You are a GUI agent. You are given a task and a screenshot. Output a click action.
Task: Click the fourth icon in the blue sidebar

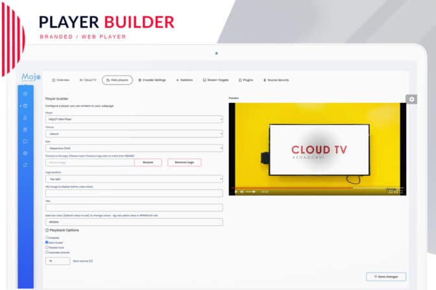click(x=25, y=129)
